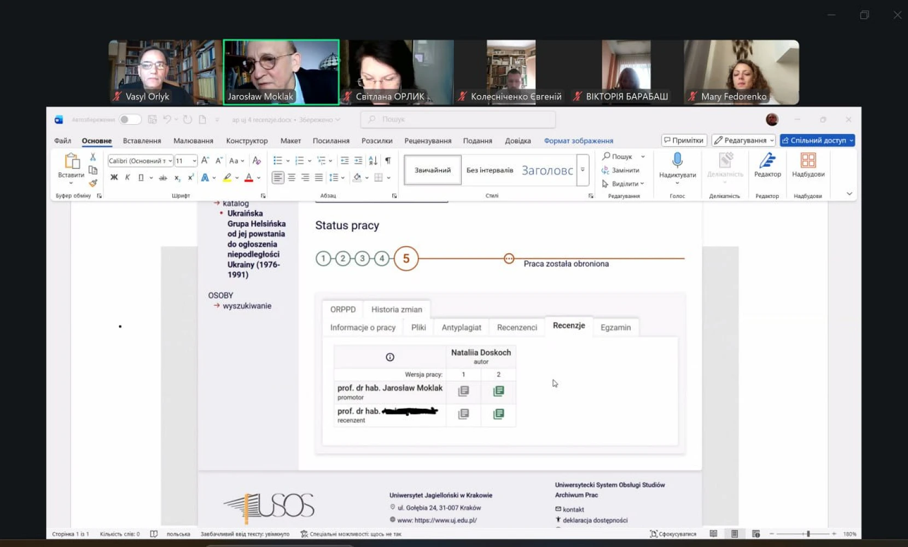
Task: Click the Sort A-Z icon
Action: point(373,160)
